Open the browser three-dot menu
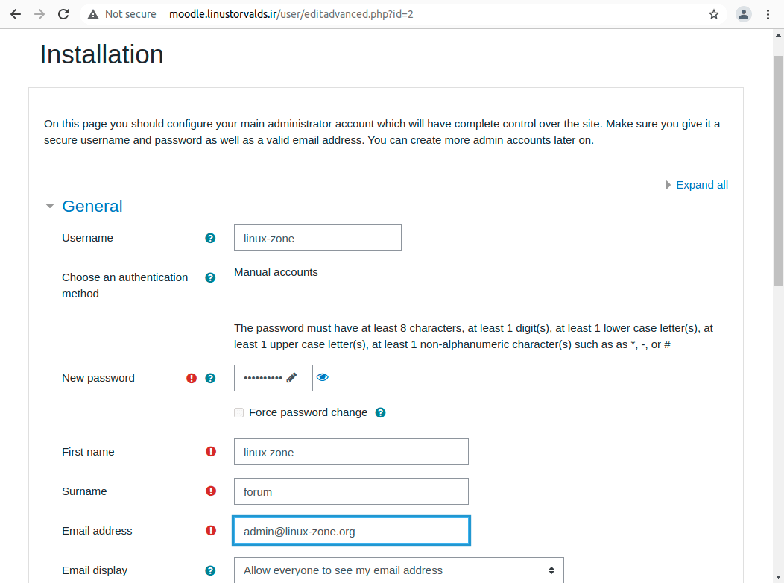The width and height of the screenshot is (784, 583). [x=768, y=14]
